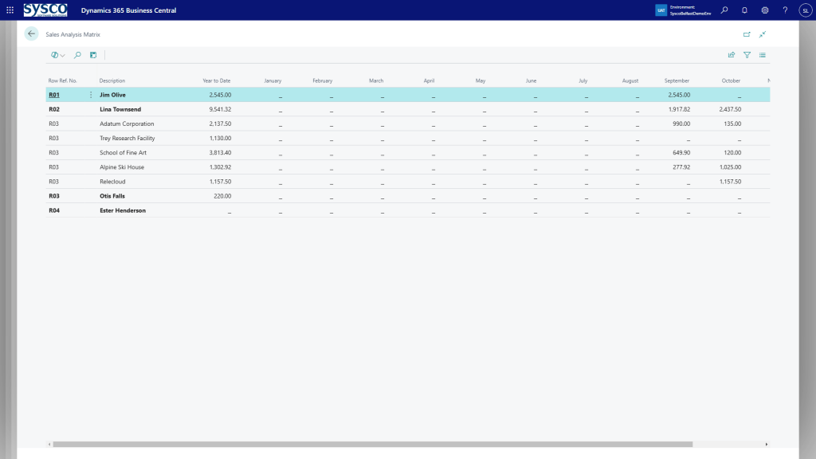The height and width of the screenshot is (459, 816).
Task: Click the R01 row reference link
Action: [x=54, y=95]
